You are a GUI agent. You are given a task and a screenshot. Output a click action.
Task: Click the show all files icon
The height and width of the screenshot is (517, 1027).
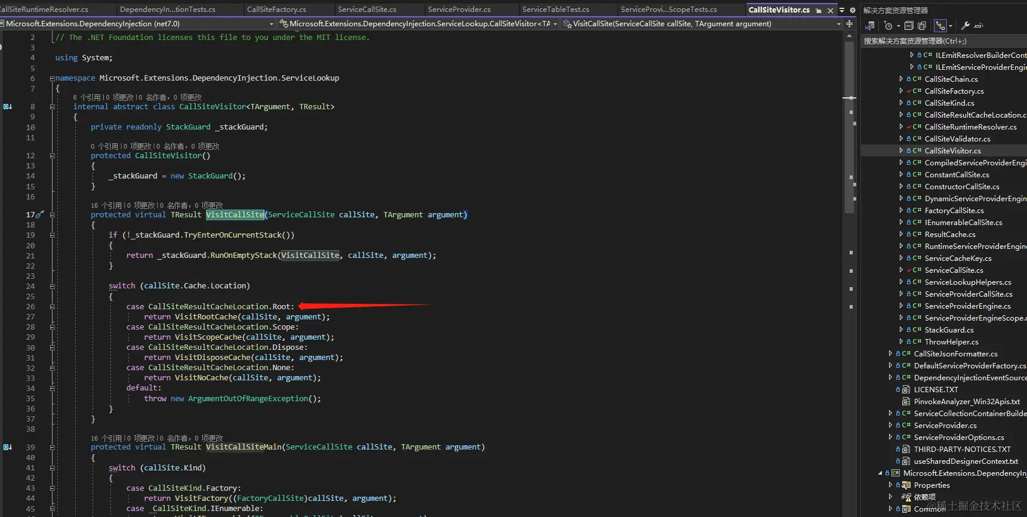(x=922, y=26)
